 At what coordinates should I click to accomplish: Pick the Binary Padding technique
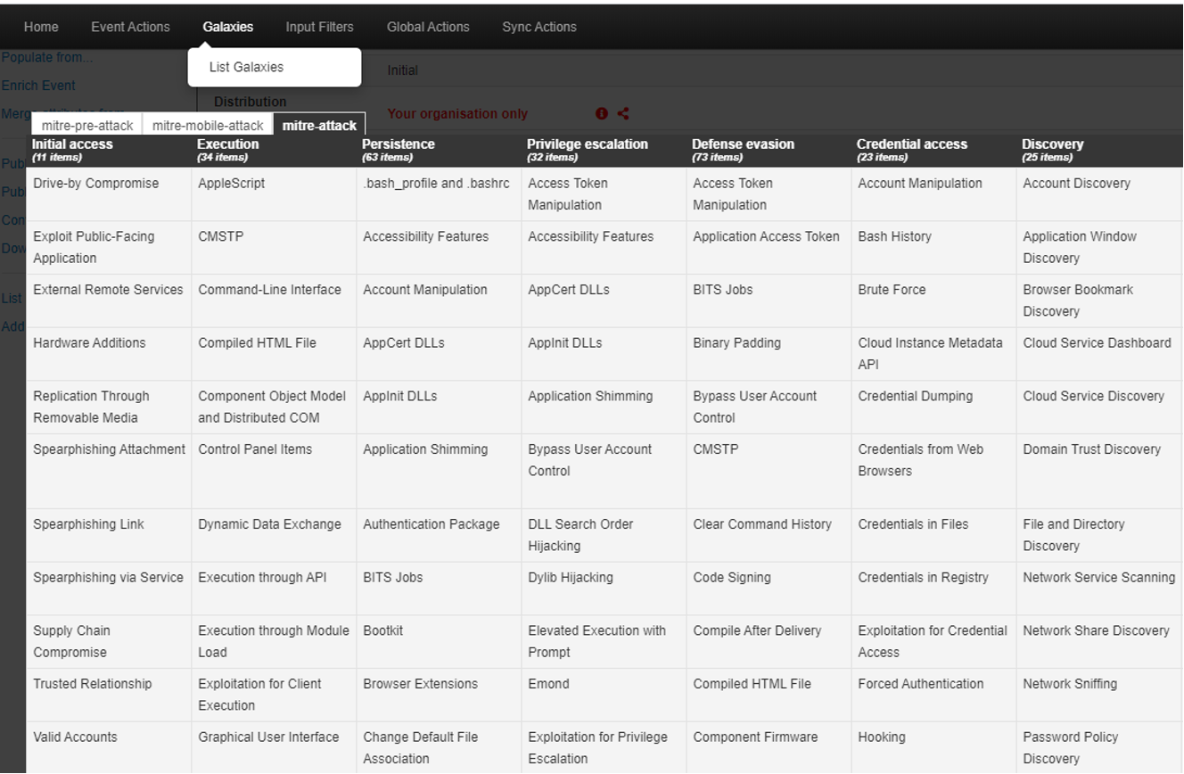(x=769, y=354)
